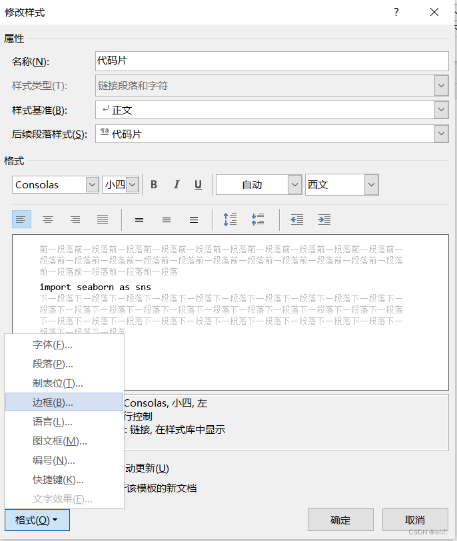
Task: Choose 段落(P)... from format menu
Action: pos(64,364)
